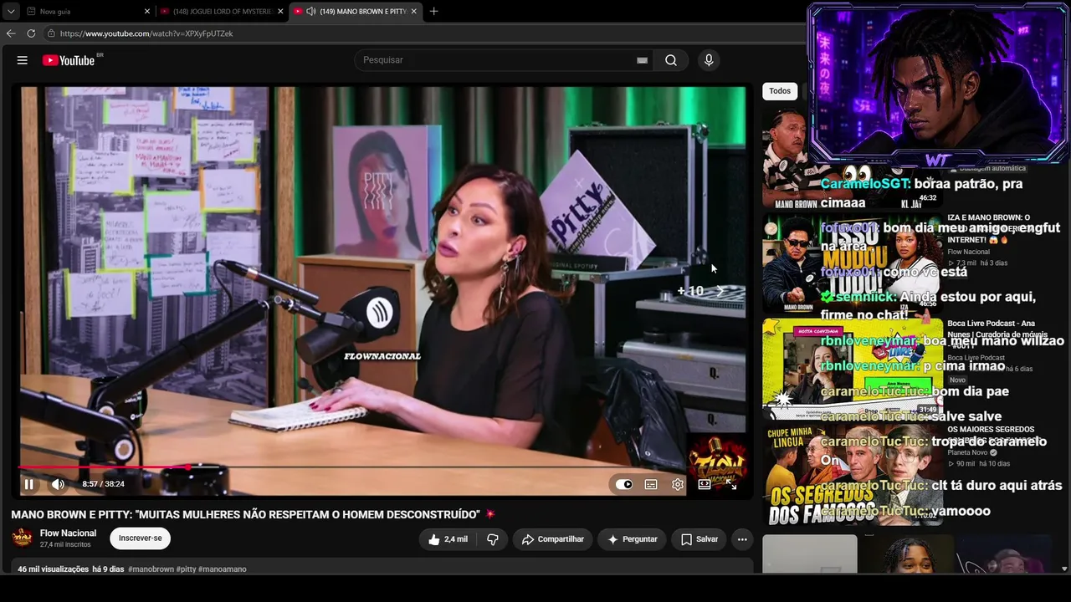Click the Perguntar button

632,539
